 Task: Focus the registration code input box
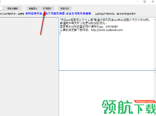[x=2, y=9]
